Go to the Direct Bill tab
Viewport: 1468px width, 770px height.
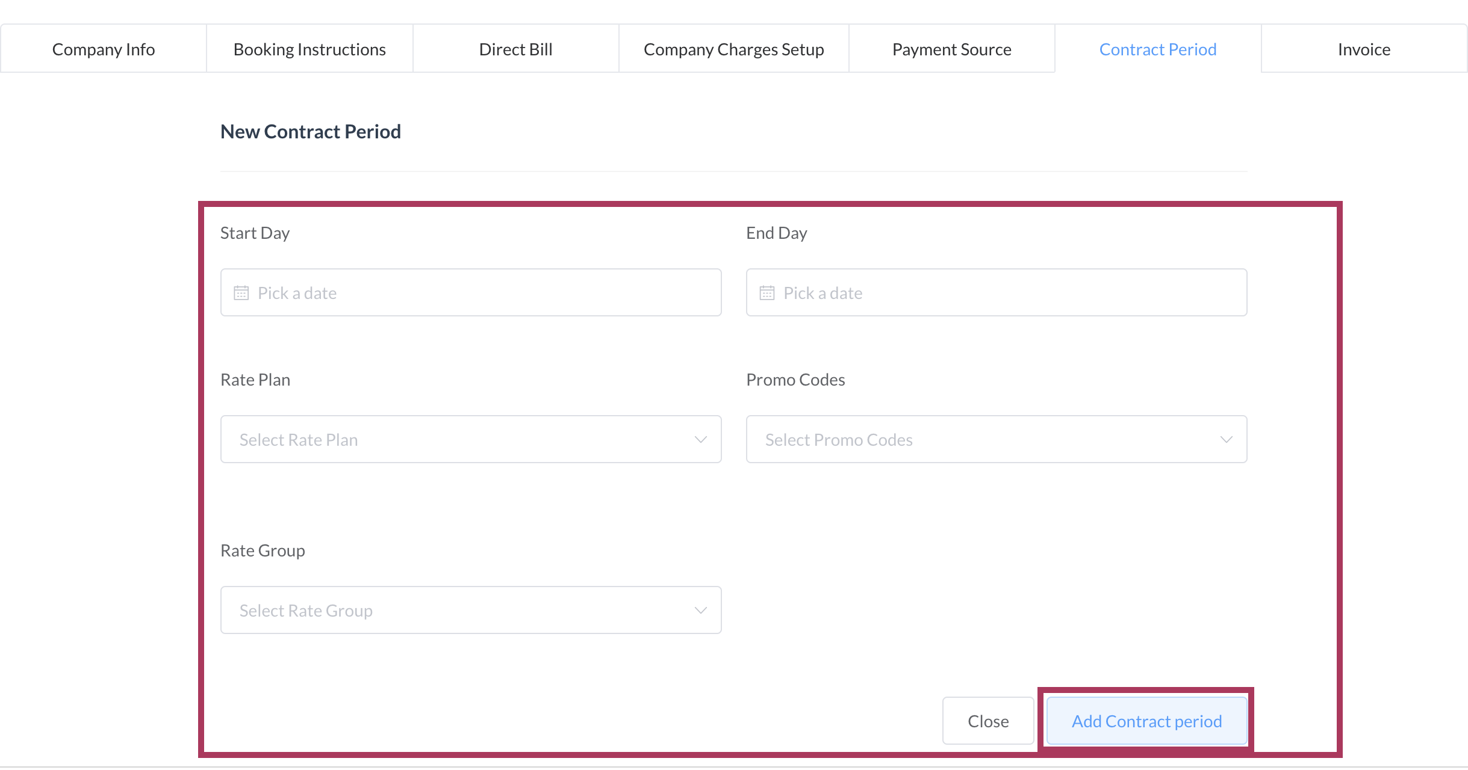515,49
